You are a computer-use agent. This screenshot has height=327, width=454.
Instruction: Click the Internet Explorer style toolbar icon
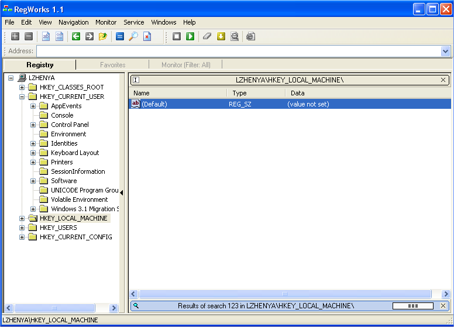pos(251,36)
